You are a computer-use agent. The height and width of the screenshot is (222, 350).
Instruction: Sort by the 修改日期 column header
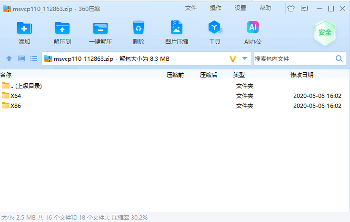[302, 75]
